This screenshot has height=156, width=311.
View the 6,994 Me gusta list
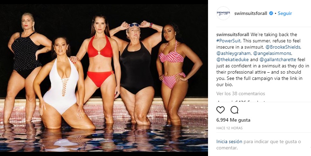click(x=233, y=120)
